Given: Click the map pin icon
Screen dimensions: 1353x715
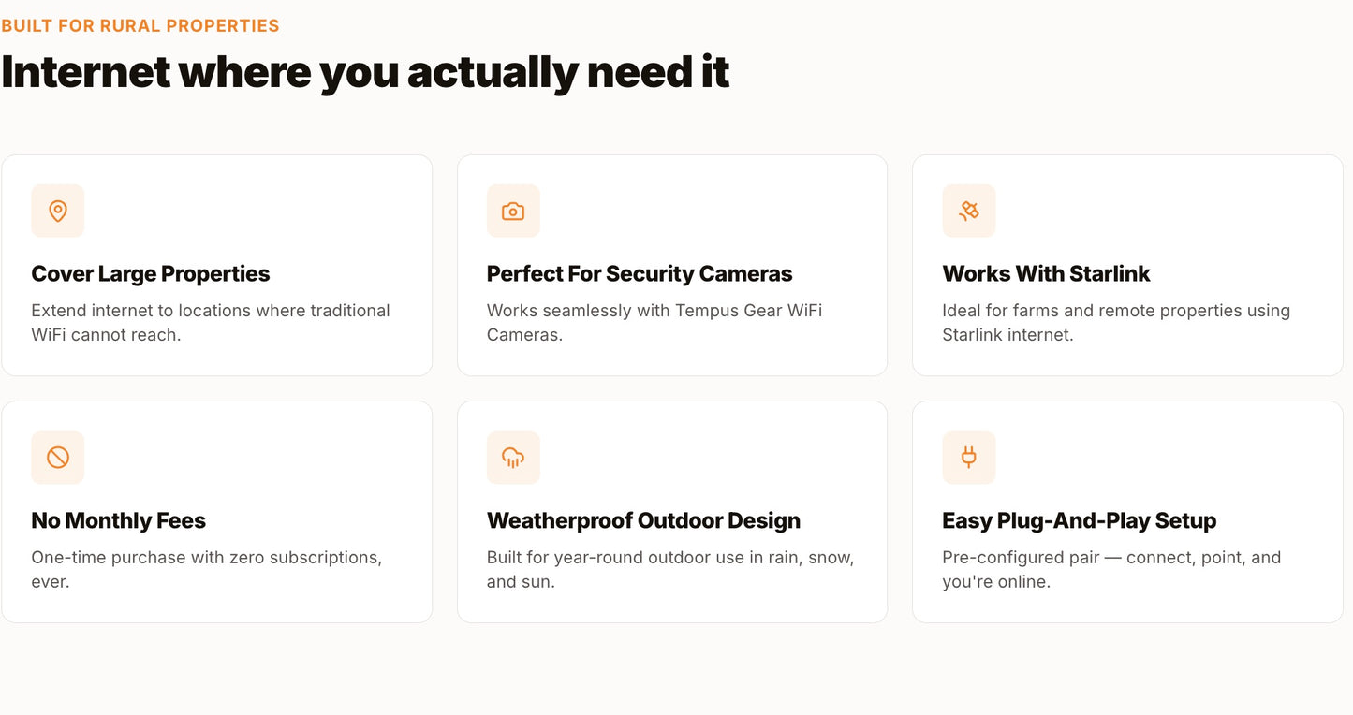Looking at the screenshot, I should point(58,211).
